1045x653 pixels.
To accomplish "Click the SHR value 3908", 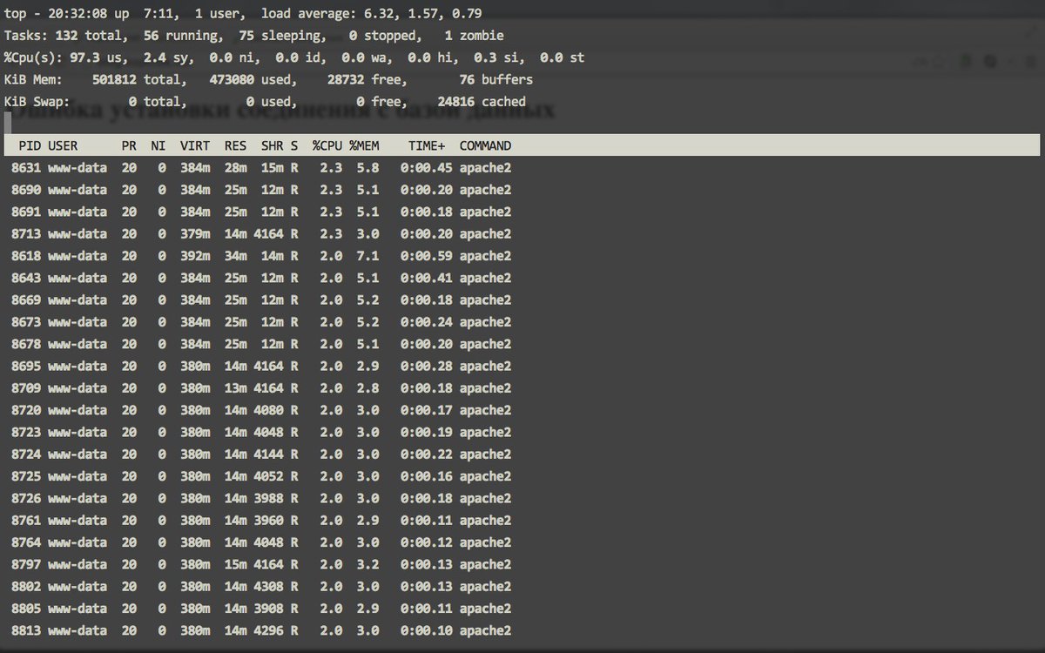I will [x=268, y=609].
